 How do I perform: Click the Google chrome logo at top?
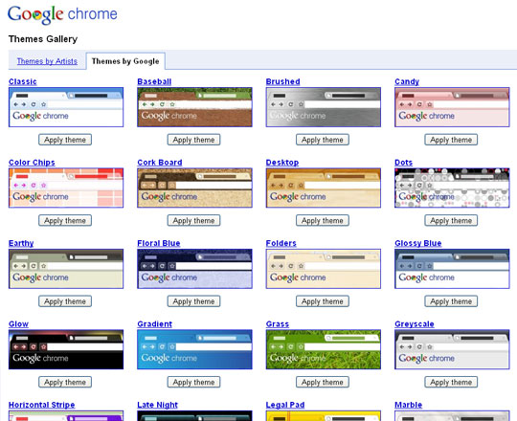coord(62,14)
